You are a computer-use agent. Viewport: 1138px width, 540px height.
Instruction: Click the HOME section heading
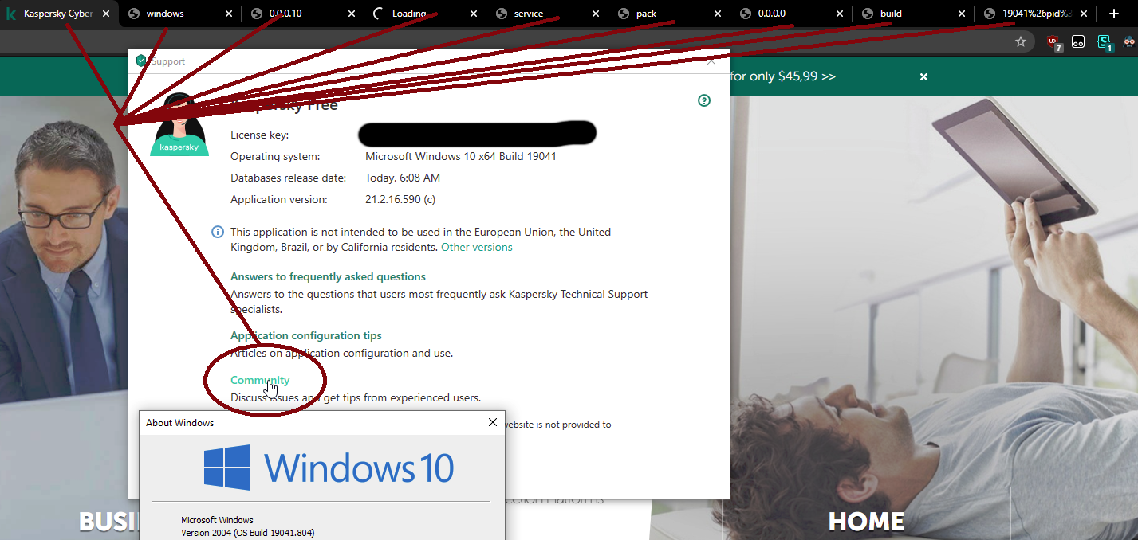866,522
